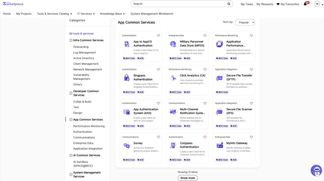Open the Knowledge Base menu

click(x=112, y=14)
